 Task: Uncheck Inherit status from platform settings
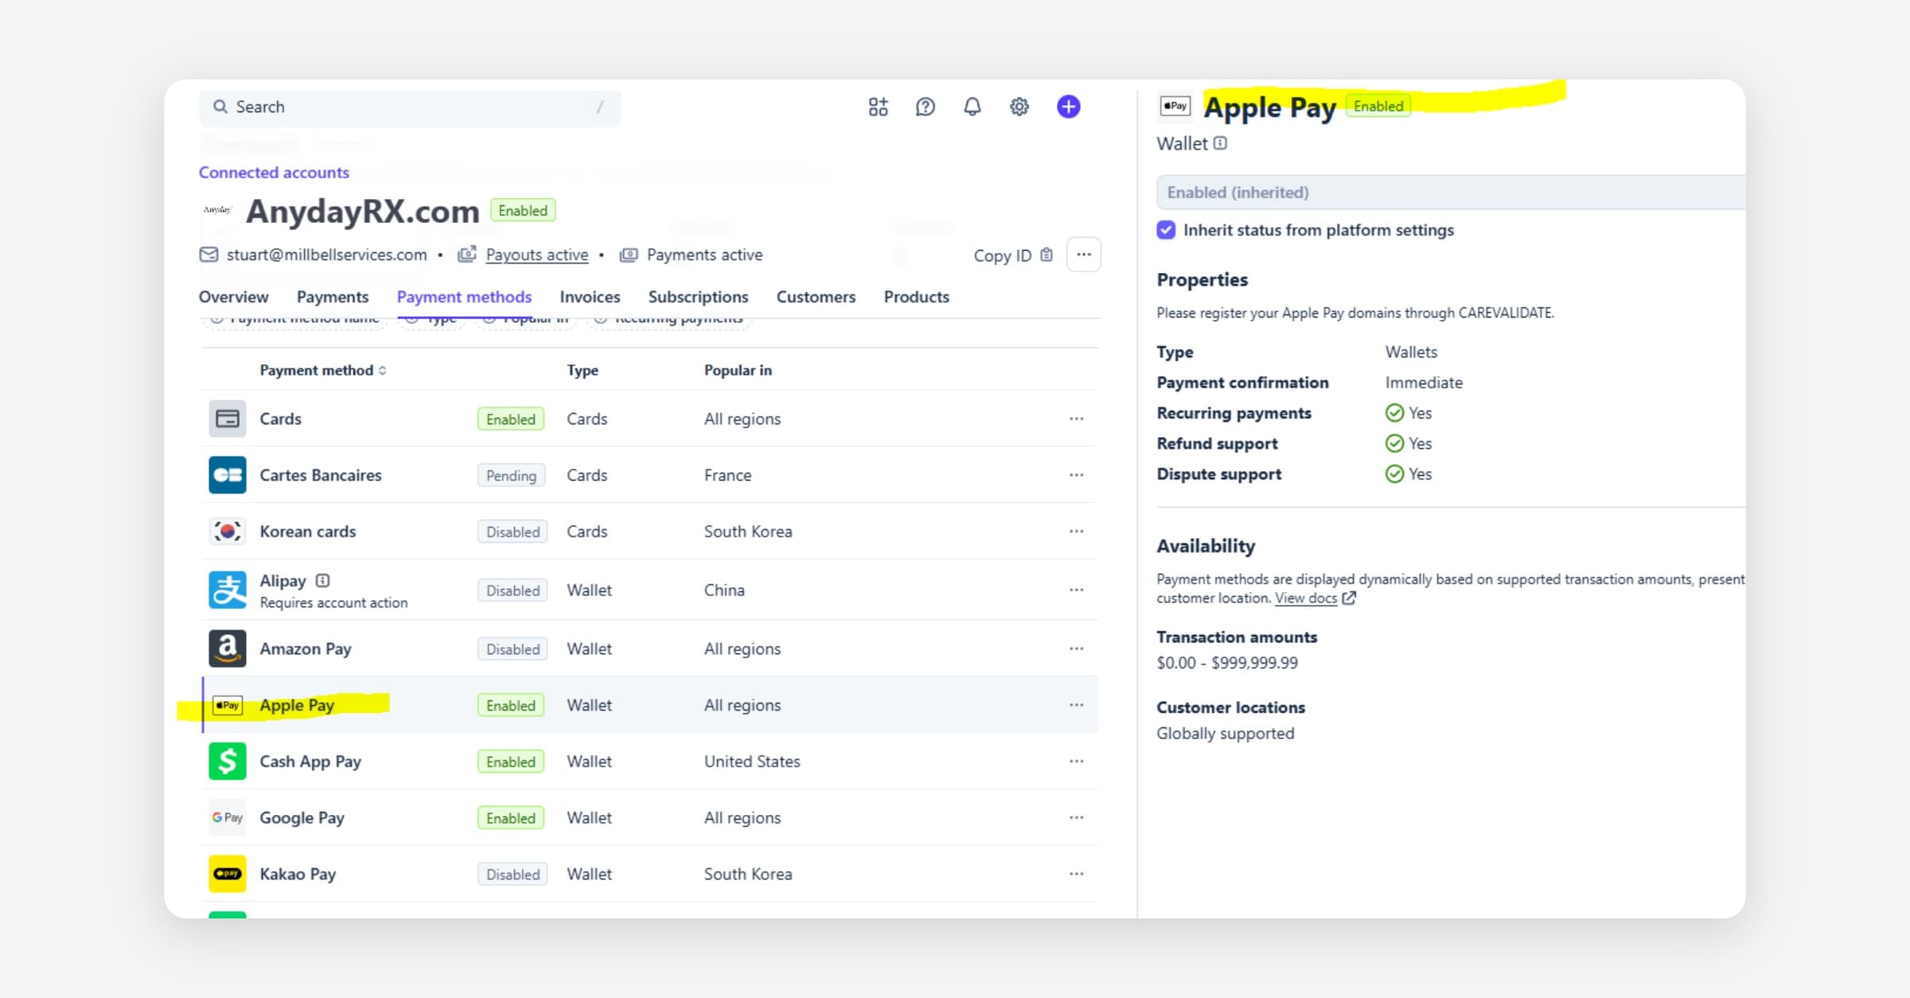click(x=1166, y=230)
